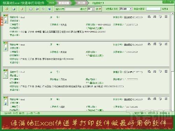The height and width of the screenshot is (131, 175).
Task: Open the search condition dropdown 所有的
Action: pos(126,9)
